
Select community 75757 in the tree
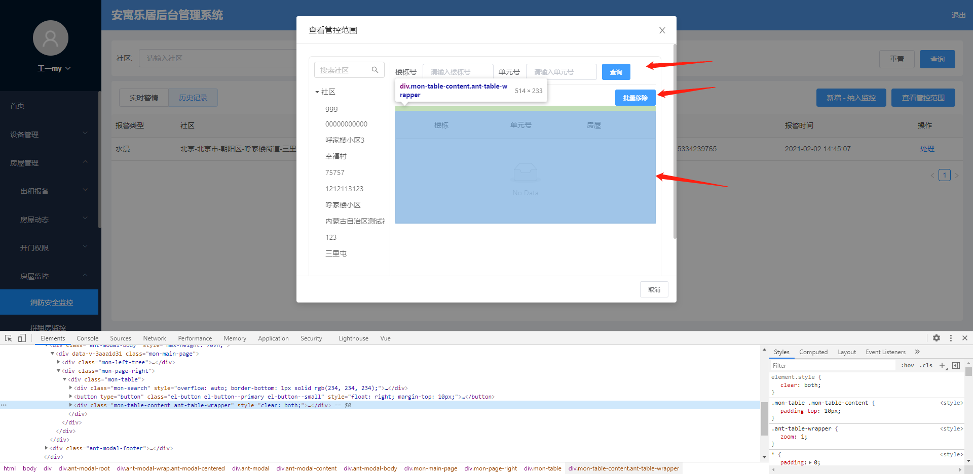tap(334, 173)
